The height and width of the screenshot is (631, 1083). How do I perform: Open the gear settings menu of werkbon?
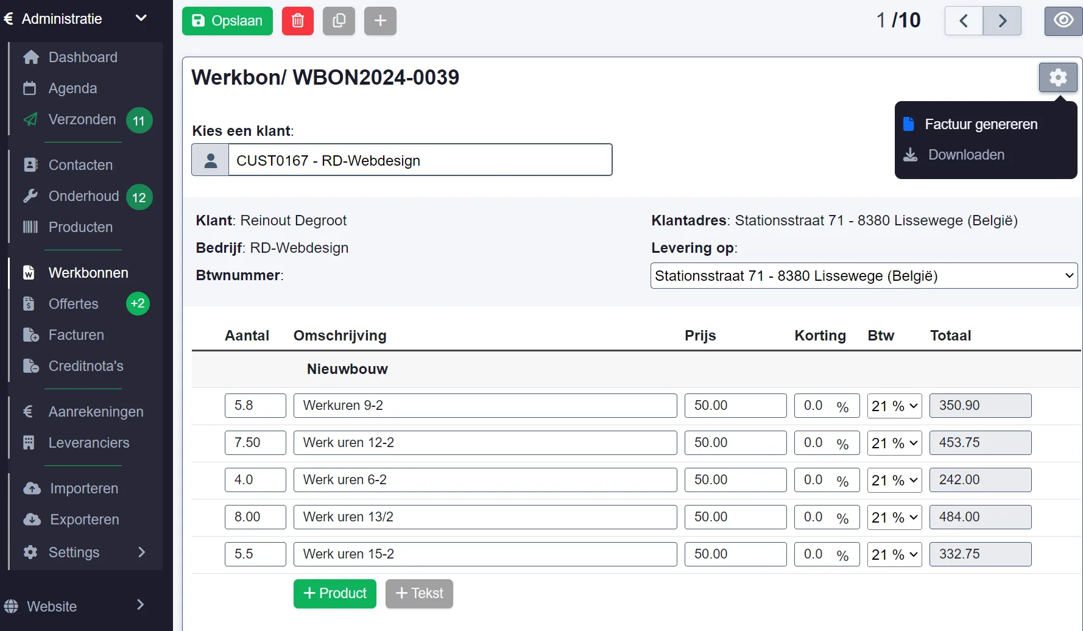click(1057, 77)
